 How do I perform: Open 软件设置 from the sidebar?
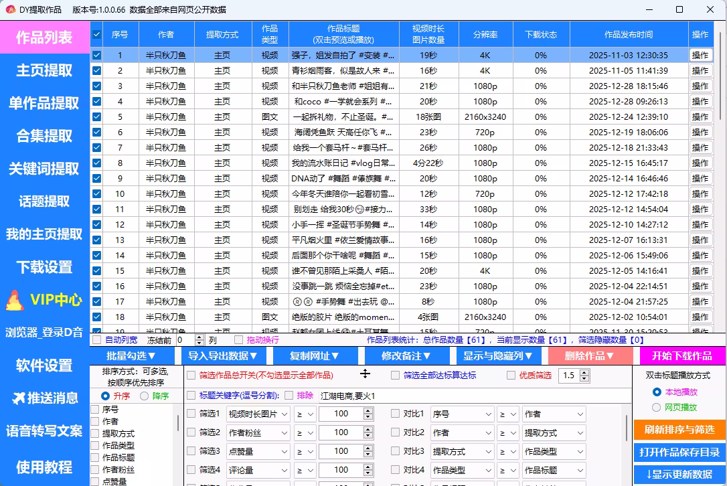43,366
